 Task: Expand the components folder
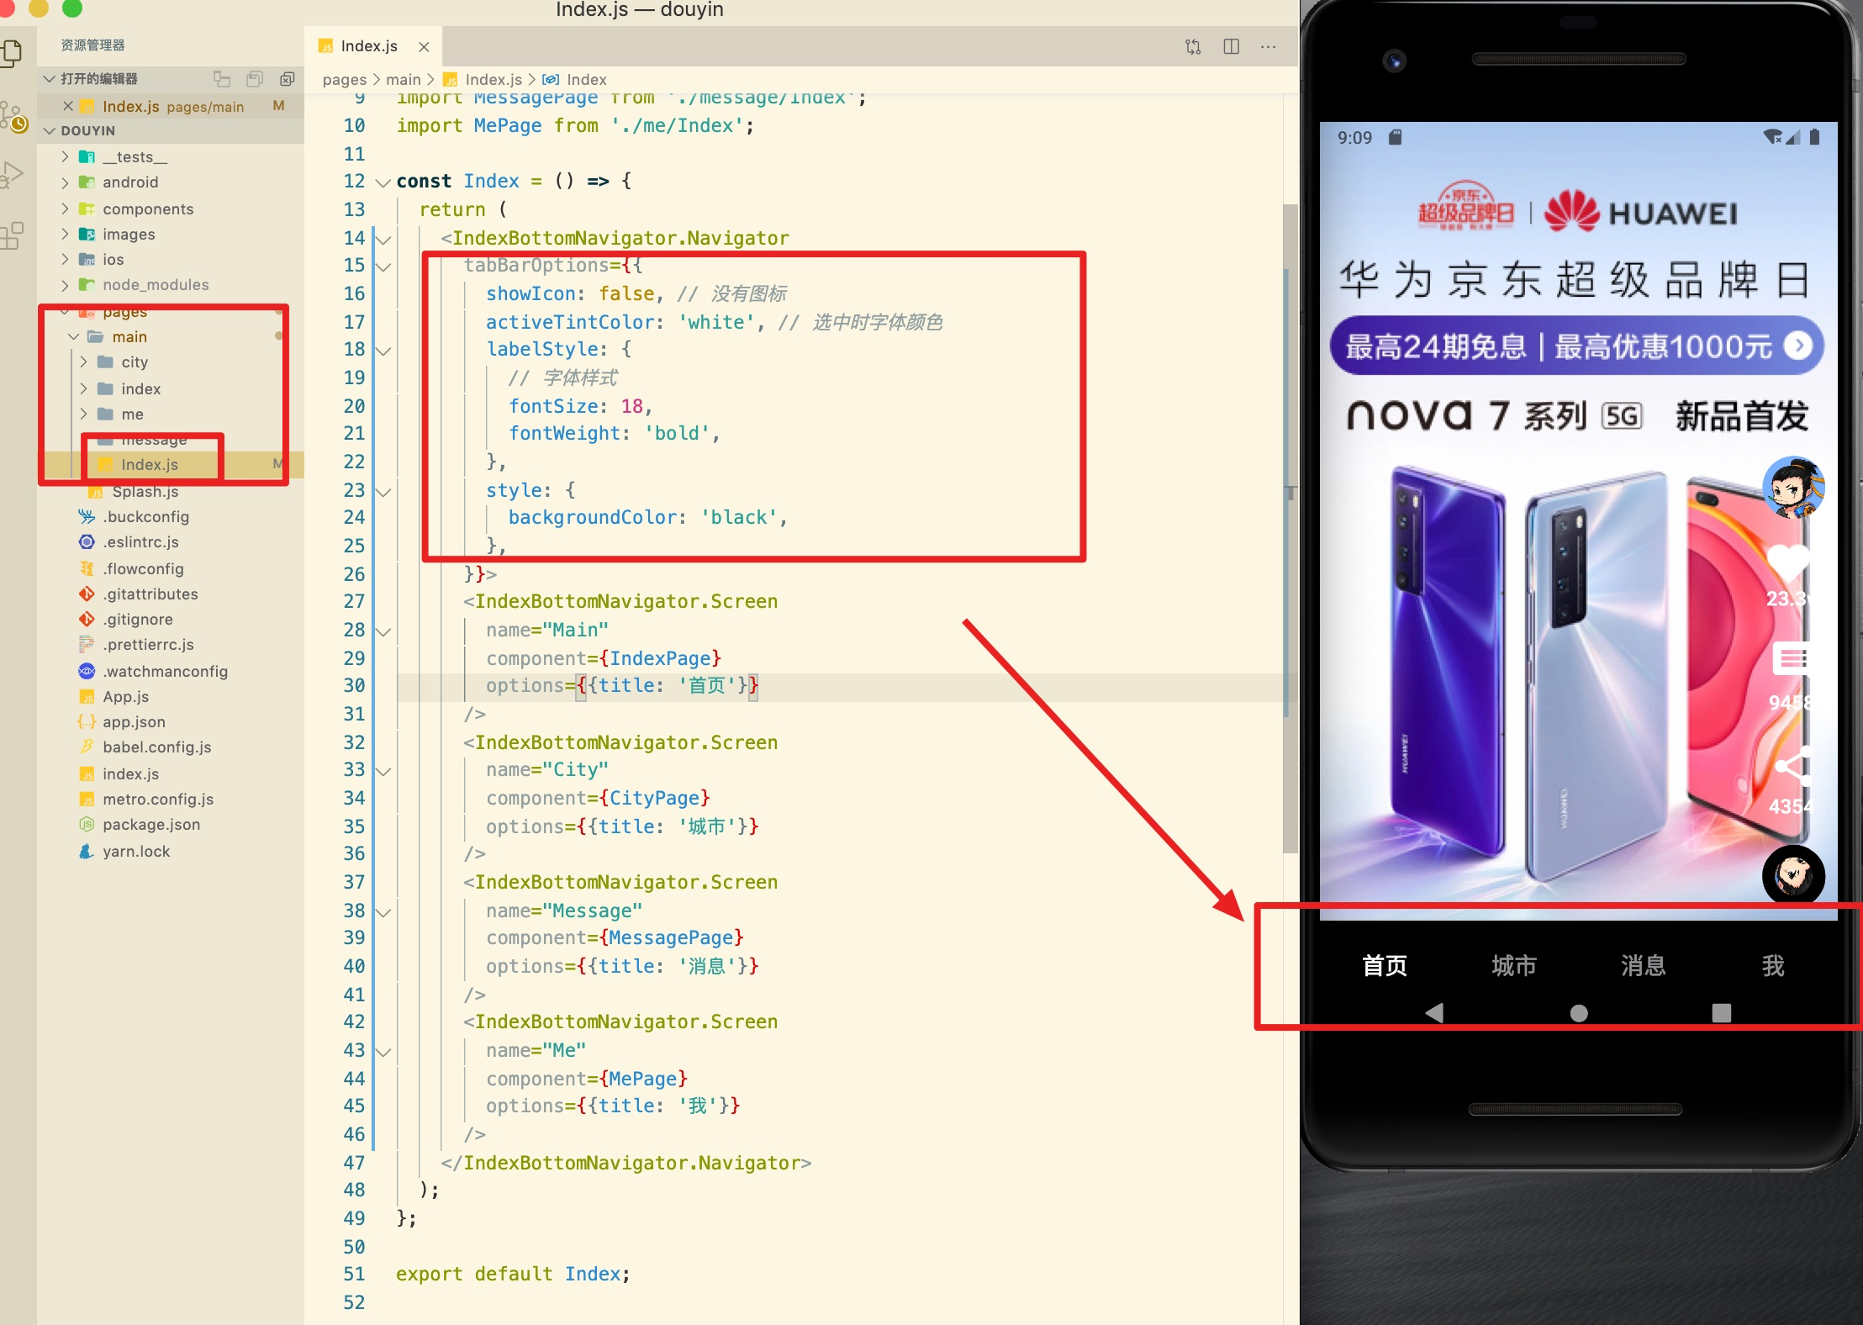click(65, 209)
